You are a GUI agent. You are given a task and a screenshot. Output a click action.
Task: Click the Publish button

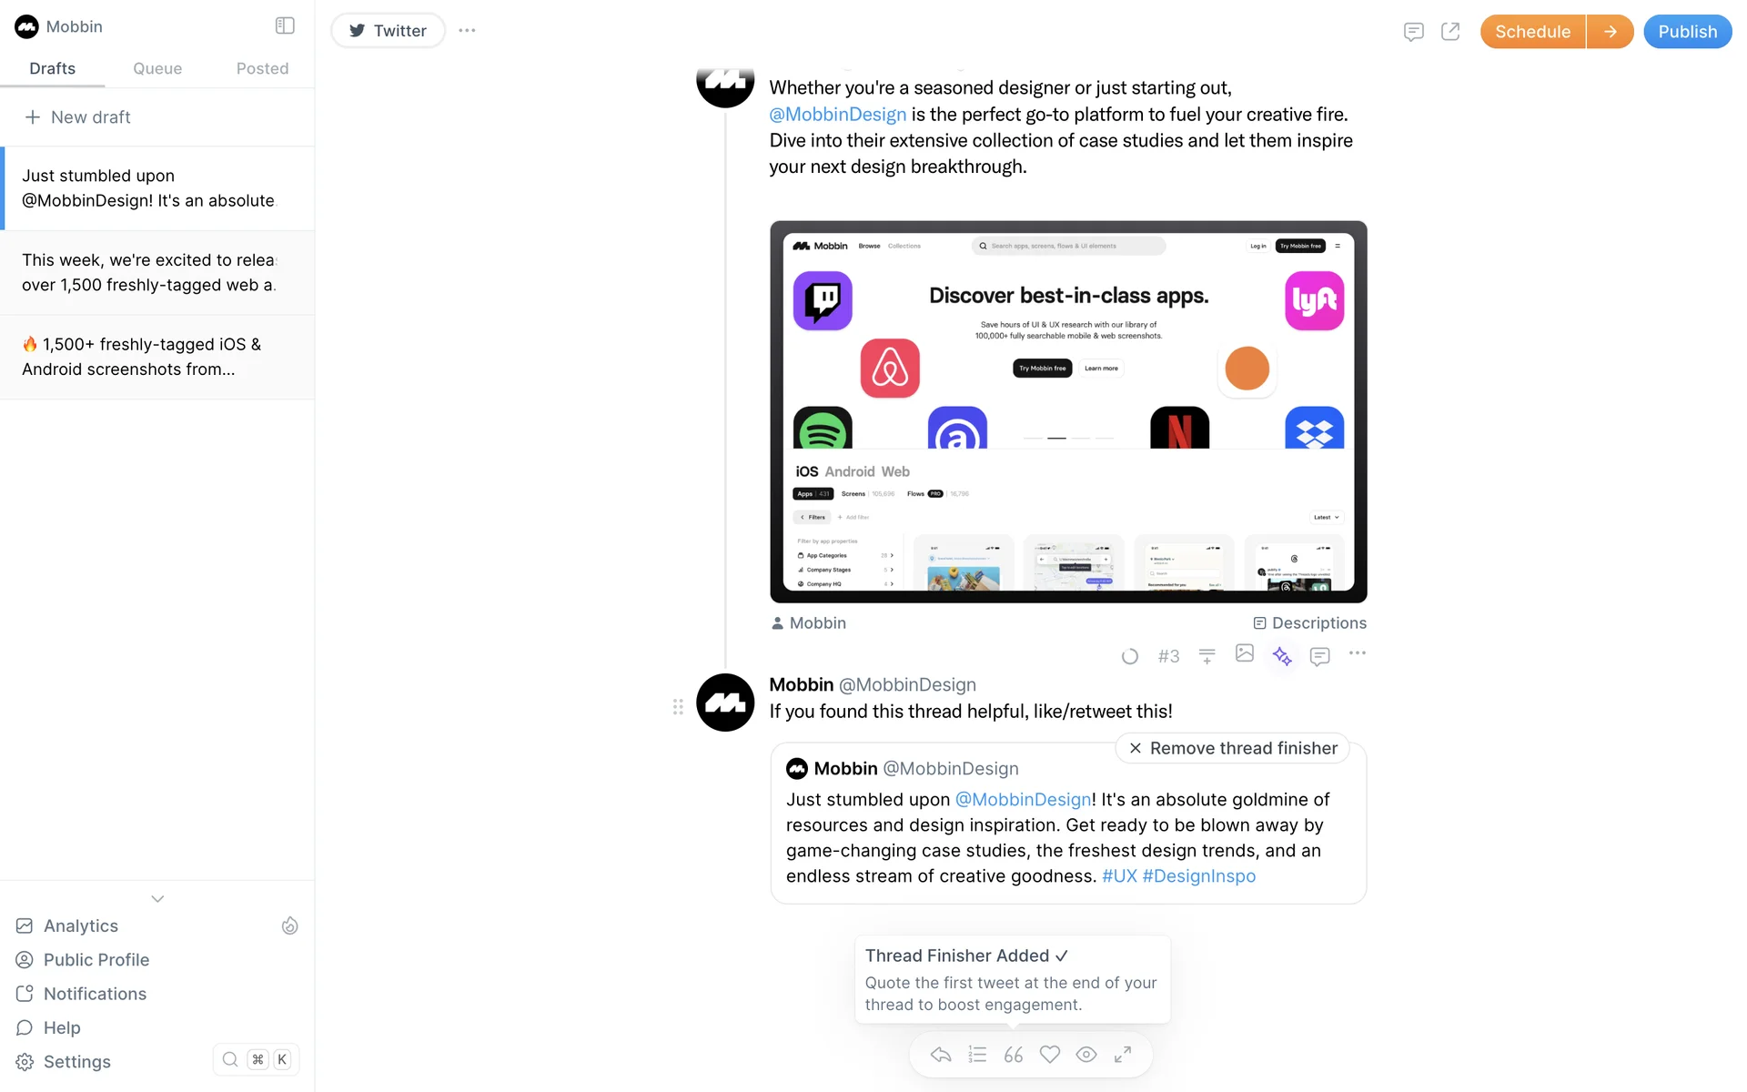point(1688,32)
